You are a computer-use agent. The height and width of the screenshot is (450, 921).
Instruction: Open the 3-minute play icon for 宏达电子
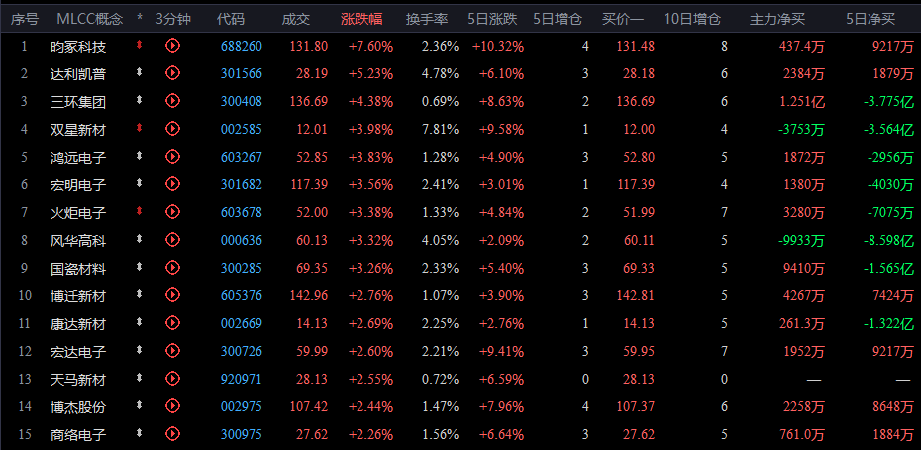tap(172, 351)
